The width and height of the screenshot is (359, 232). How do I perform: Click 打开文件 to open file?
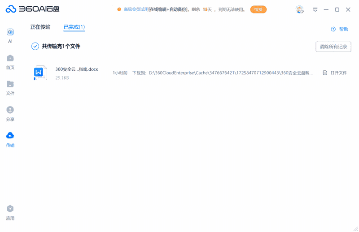339,73
